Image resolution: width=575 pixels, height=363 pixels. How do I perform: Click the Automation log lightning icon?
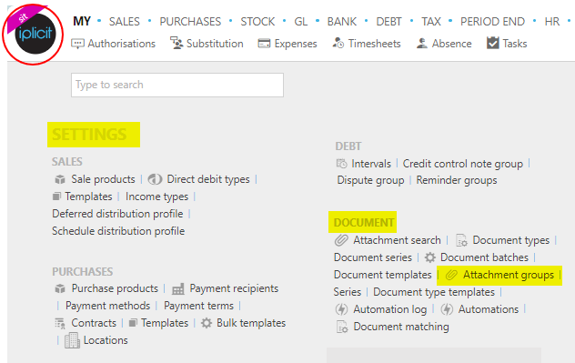pyautogui.click(x=341, y=309)
